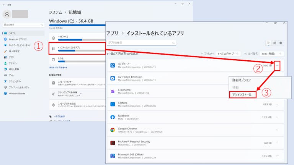Open the 一時ファイル storage category

click(x=77, y=38)
